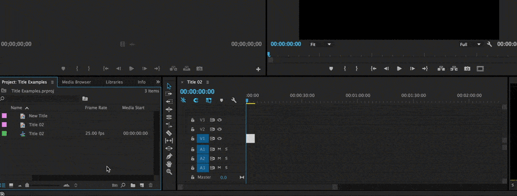Show hidden panel tabs with double chevron

click(158, 82)
